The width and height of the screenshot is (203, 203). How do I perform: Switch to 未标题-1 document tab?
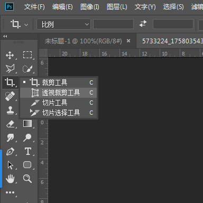[x=84, y=41]
